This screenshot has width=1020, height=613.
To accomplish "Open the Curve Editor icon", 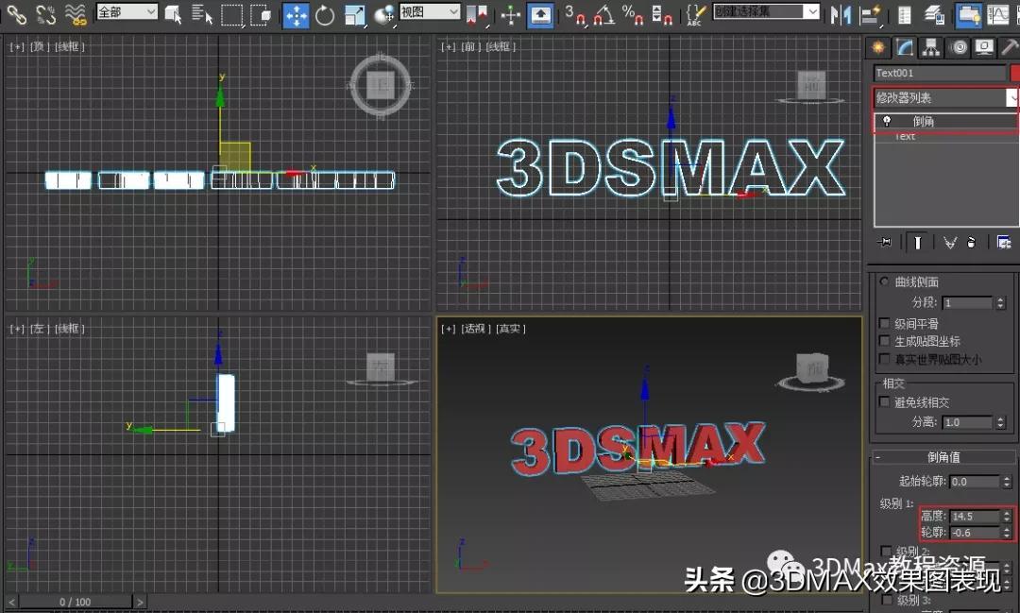I will (998, 13).
